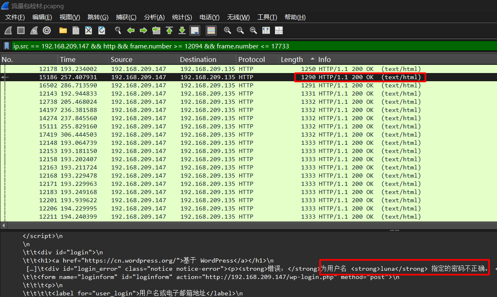Select packet number 12148
Viewport: 497px width, 297px height.
(248, 143)
